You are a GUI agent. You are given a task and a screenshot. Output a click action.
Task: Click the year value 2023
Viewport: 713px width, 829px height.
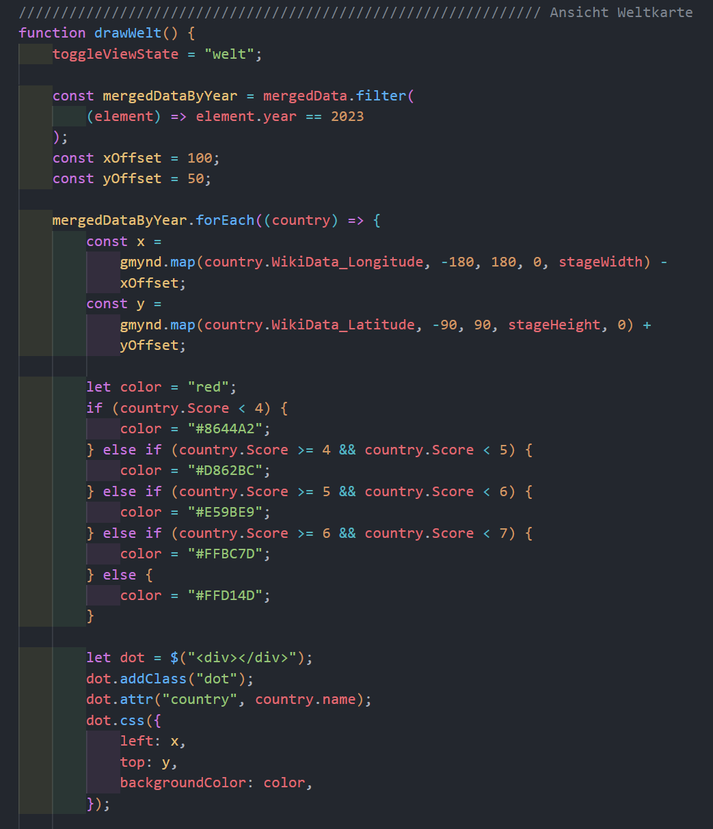point(347,116)
